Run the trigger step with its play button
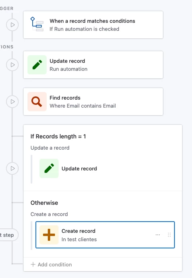Viewport: 192px width, 278px height. [x=12, y=25]
